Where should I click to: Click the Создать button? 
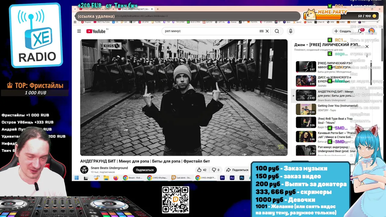pos(343,31)
